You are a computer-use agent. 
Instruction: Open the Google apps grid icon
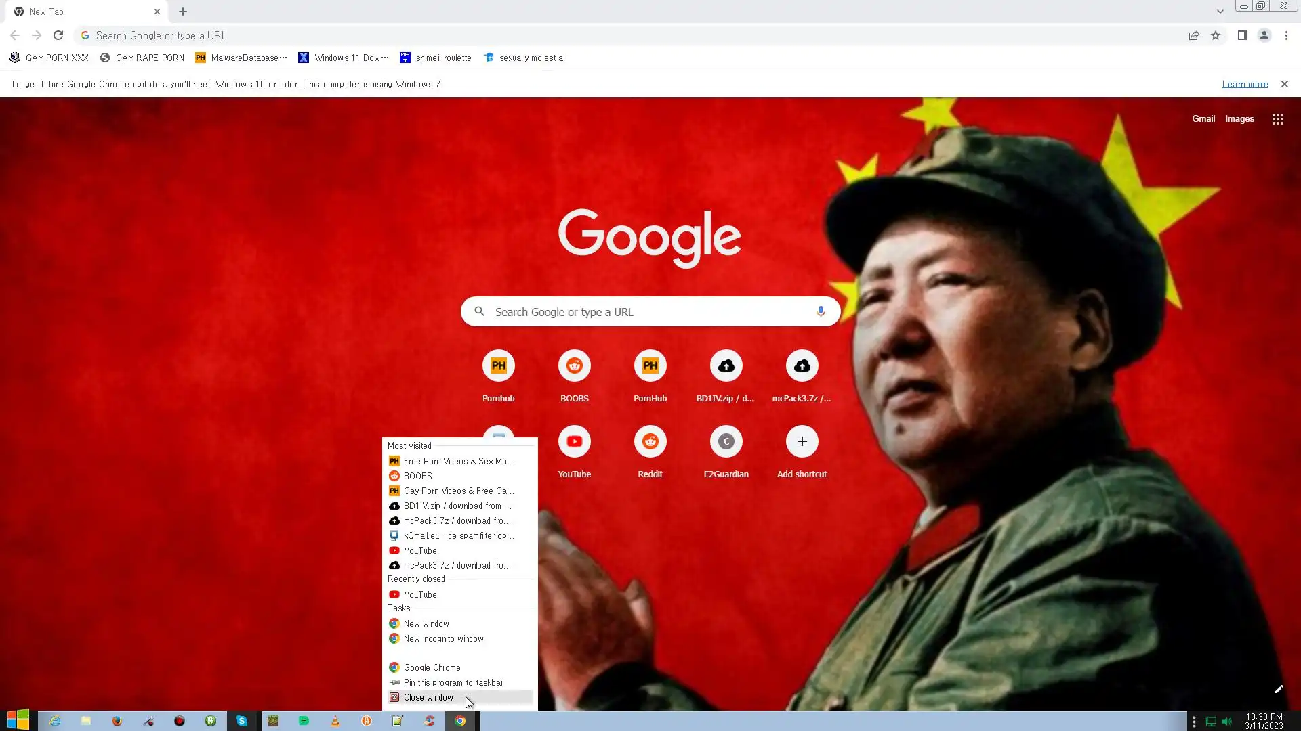[1277, 119]
